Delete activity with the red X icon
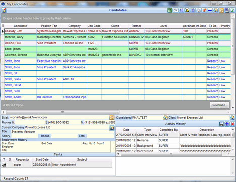Viewport: 236px width, 182px height. click(x=232, y=124)
